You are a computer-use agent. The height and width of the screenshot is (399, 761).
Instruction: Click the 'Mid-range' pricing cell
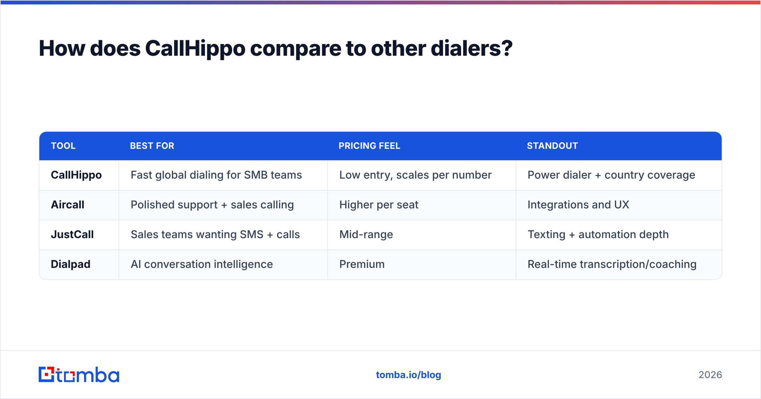click(422, 235)
